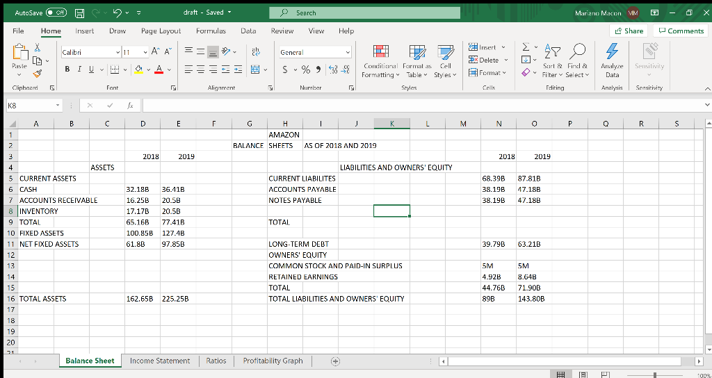Image resolution: width=712 pixels, height=378 pixels.
Task: Switch to the Page Layout tab
Action: [161, 31]
